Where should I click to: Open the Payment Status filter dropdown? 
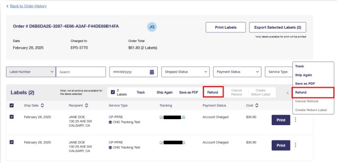237,72
